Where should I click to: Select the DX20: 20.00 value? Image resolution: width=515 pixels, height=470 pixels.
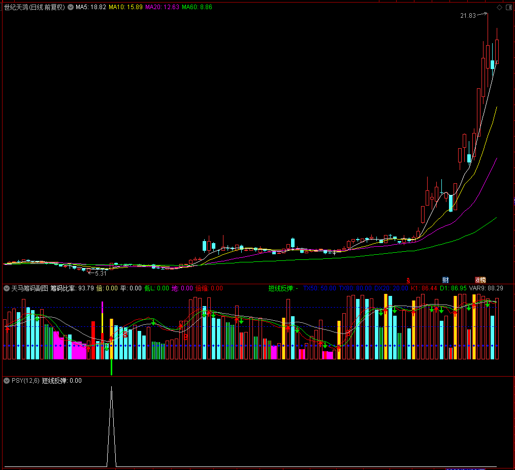click(391, 288)
